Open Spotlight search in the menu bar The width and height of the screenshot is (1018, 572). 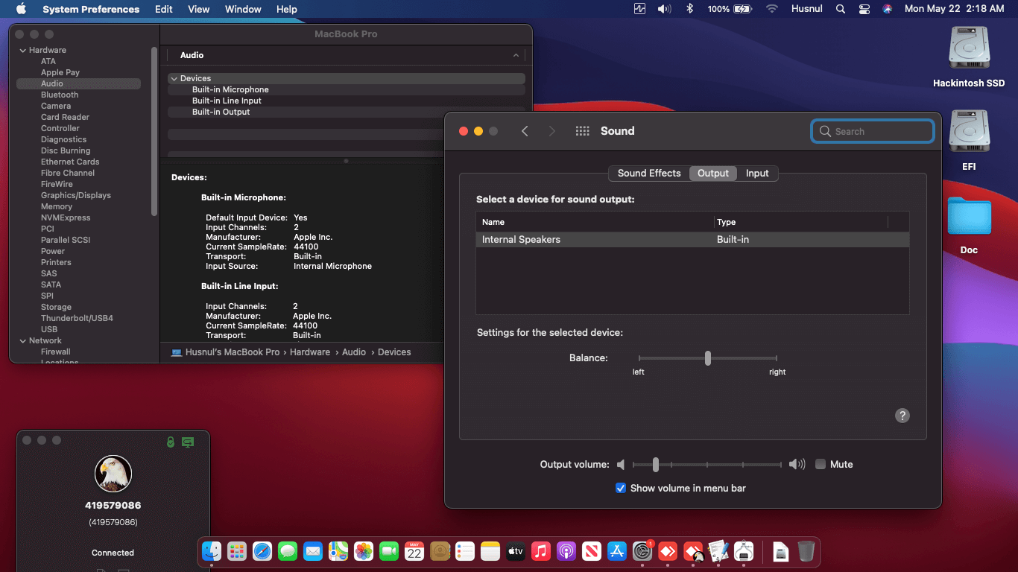tap(841, 9)
